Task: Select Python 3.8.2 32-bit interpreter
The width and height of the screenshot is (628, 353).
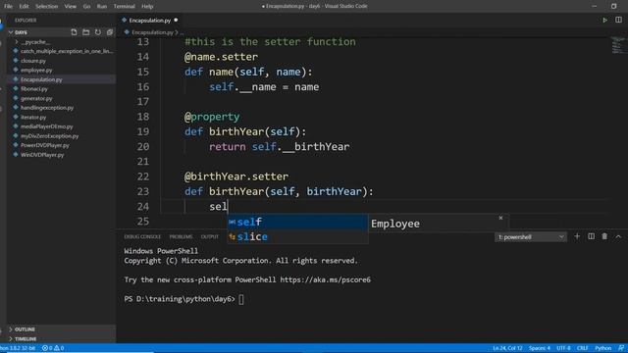Action: (18, 348)
